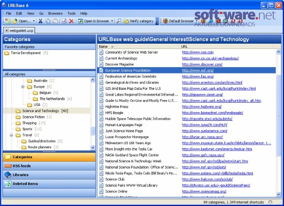Screen dimensions: 284x206
Task: Click the magnifying glass search icon
Action: (x=119, y=21)
